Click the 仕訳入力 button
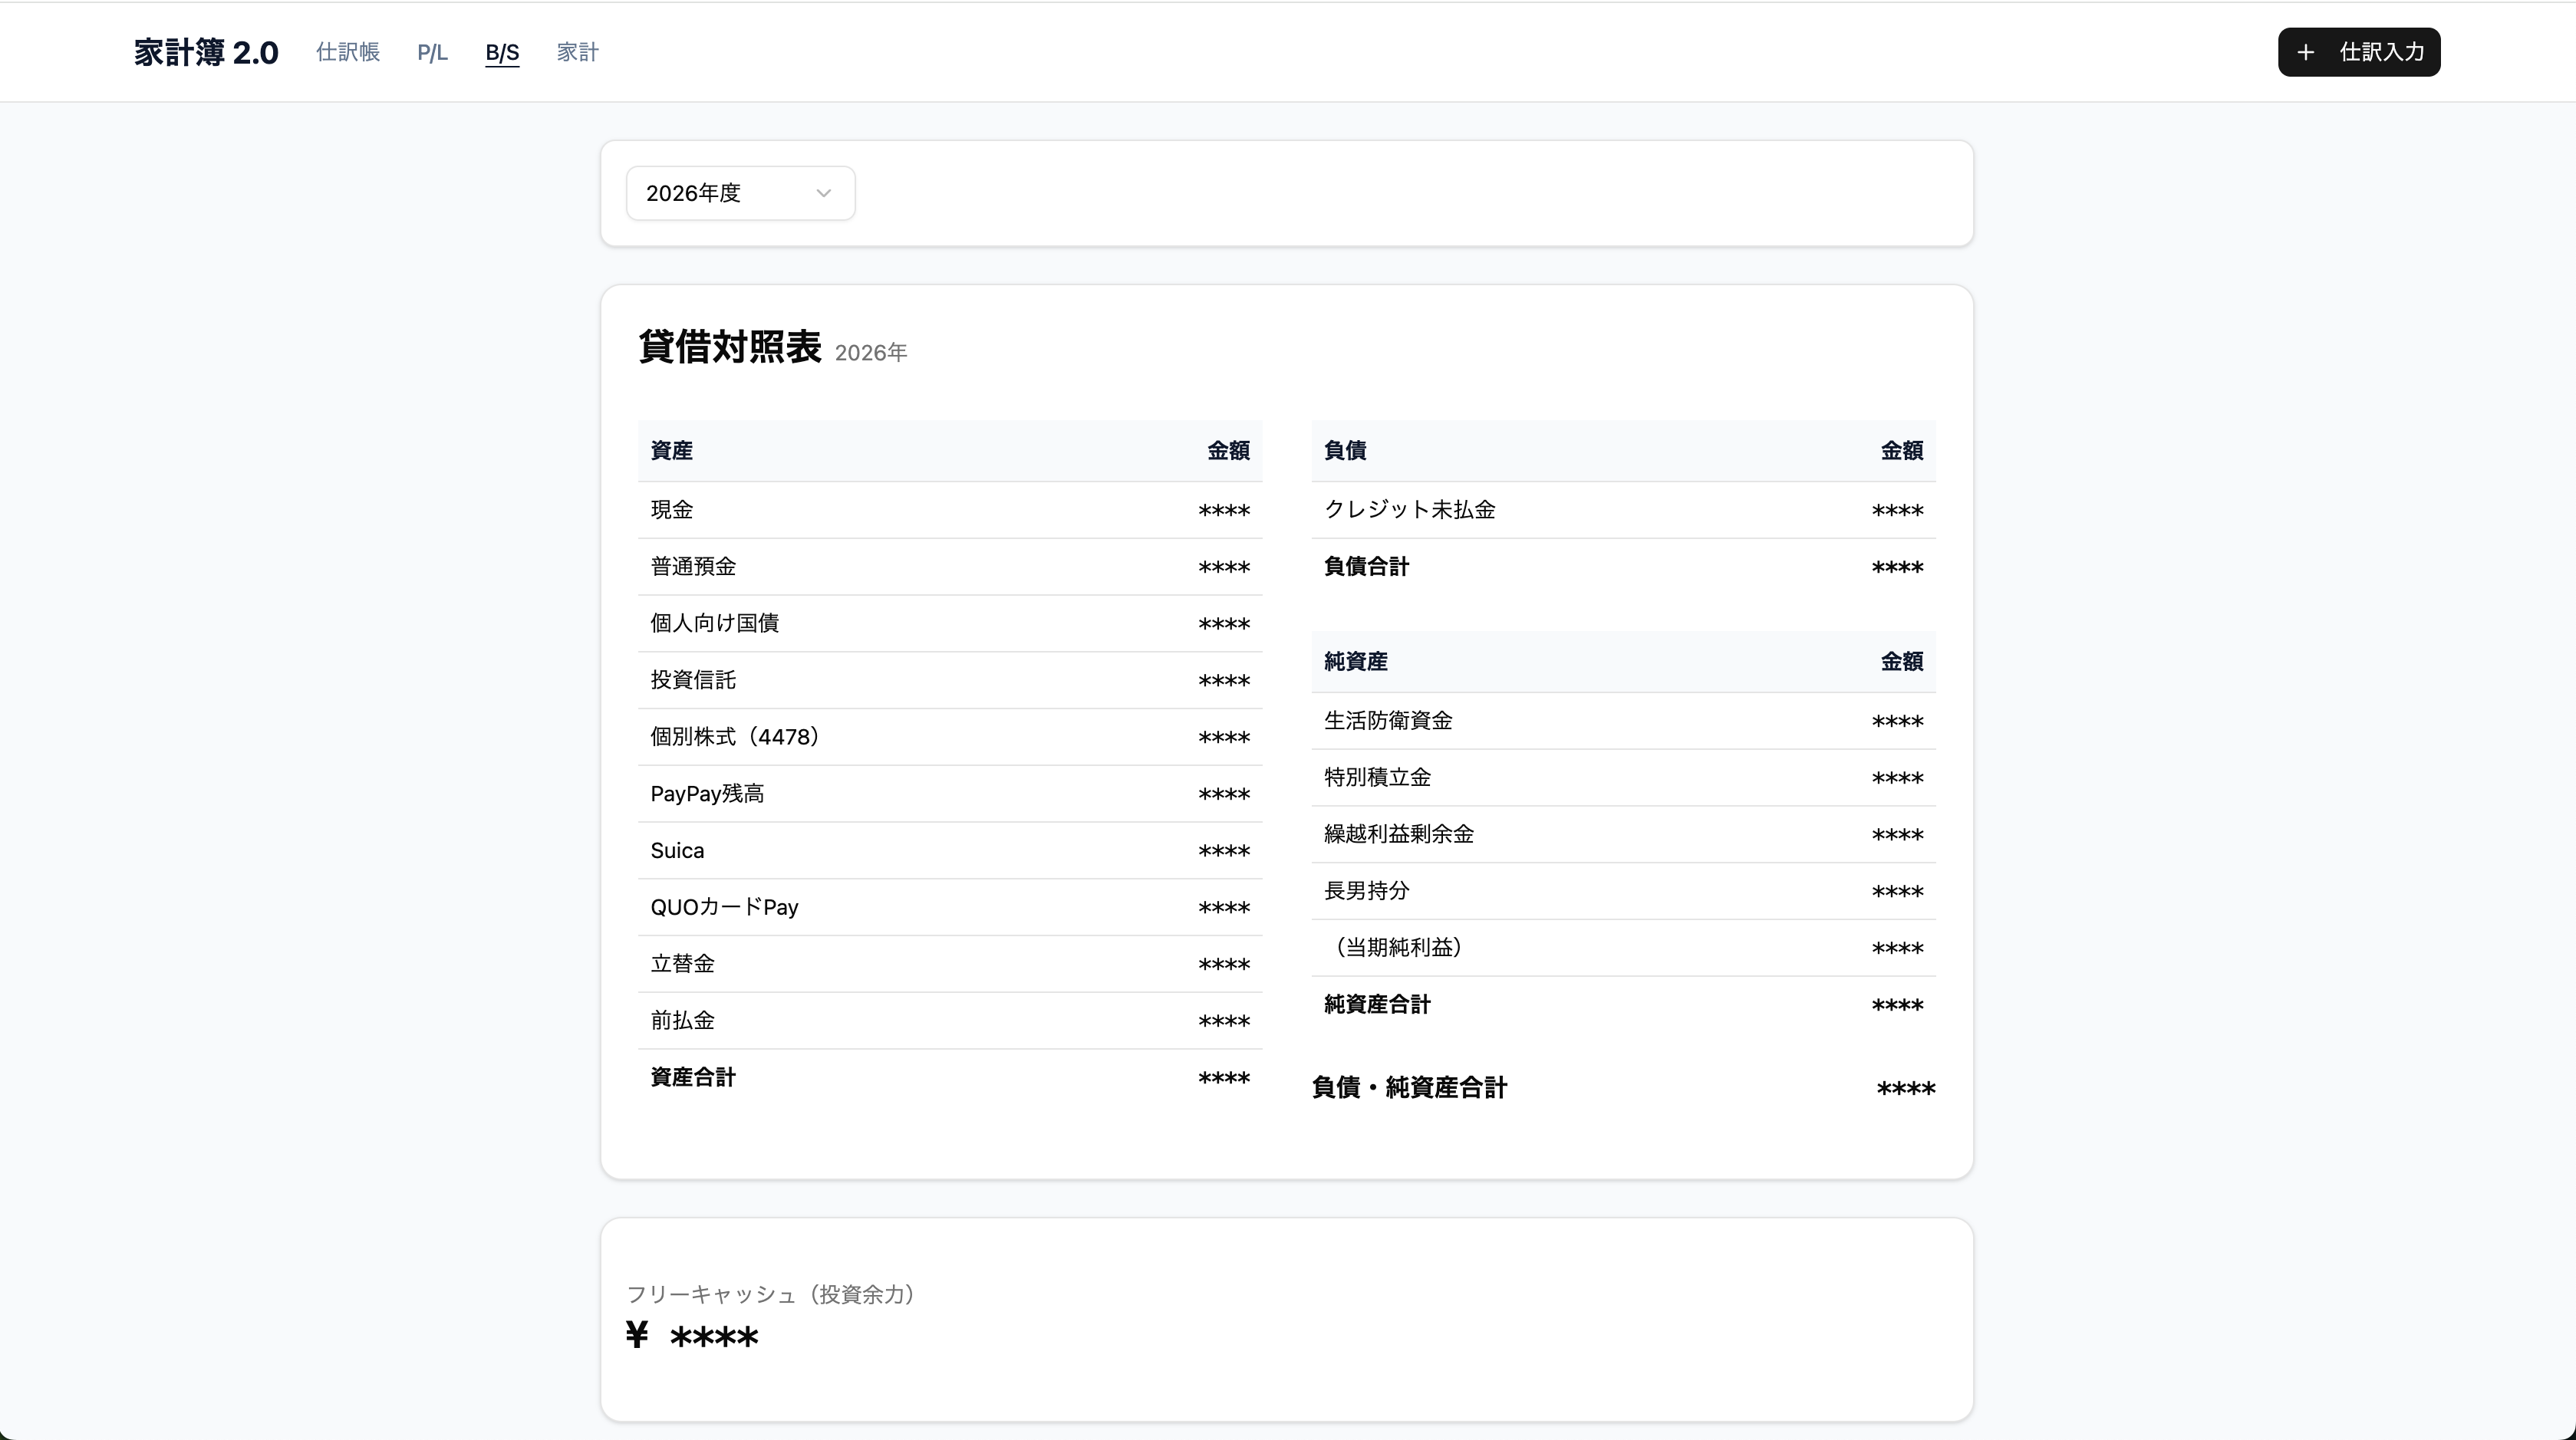This screenshot has width=2576, height=1440. pyautogui.click(x=2358, y=52)
